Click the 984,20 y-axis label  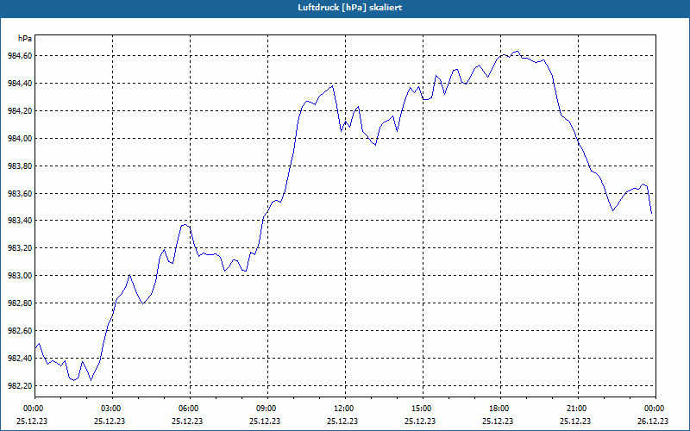point(20,111)
